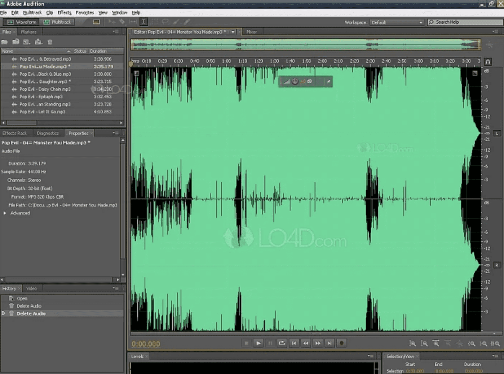The height and width of the screenshot is (374, 504).
Task: Open the Editor file selector dropdown
Action: (x=233, y=32)
